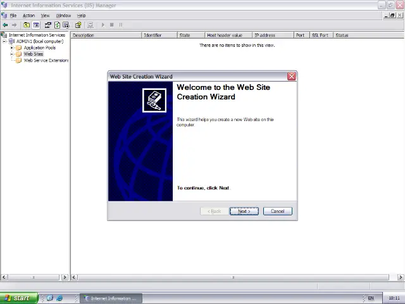Click the green Refresh toolbar icon
The image size is (405, 304).
point(57,25)
